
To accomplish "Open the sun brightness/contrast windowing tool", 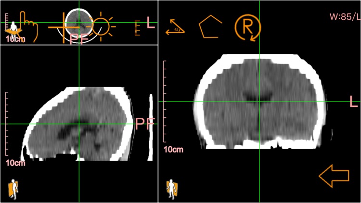I will (x=101, y=27).
